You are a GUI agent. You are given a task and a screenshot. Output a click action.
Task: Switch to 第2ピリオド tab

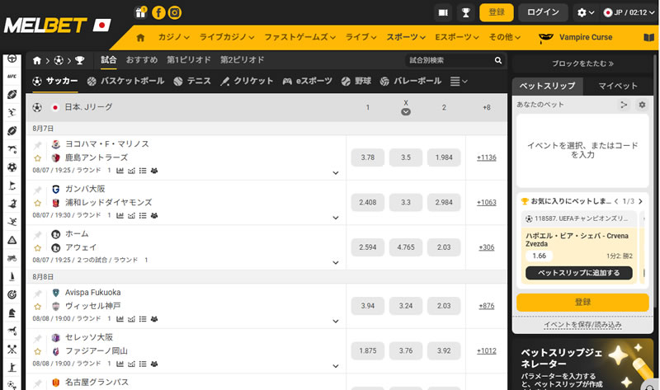(x=243, y=59)
